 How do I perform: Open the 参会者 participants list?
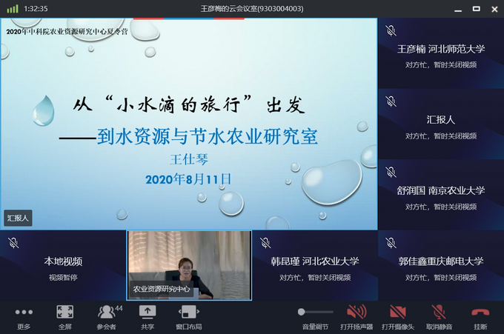[107, 313]
